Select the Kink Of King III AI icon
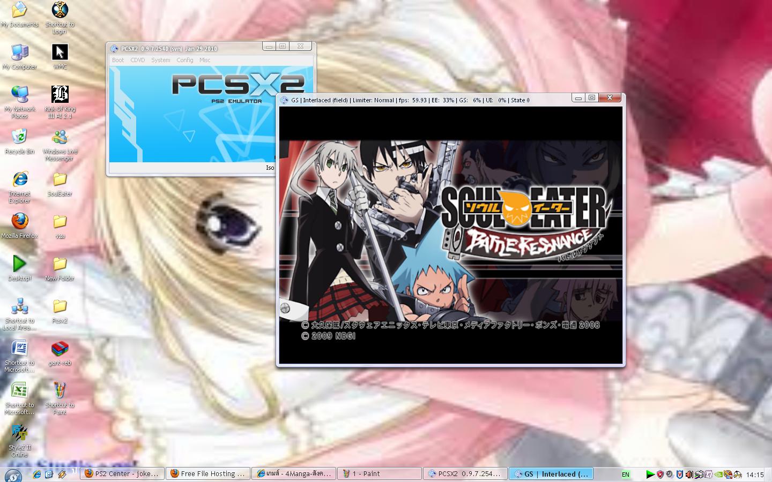This screenshot has width=772, height=482. 60,102
